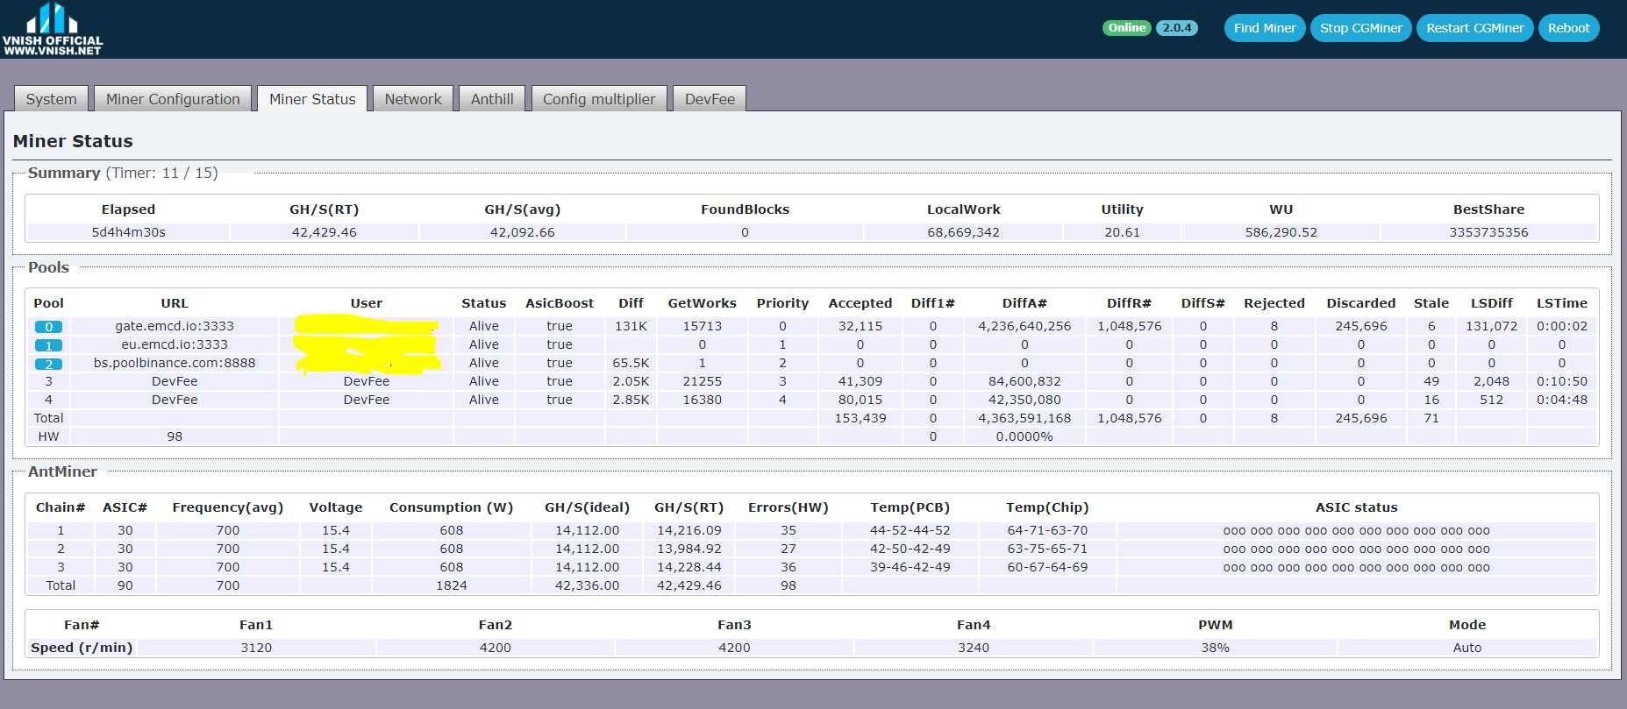
Task: Click GH/S(RT) summary value 42,429.46
Action: tap(325, 232)
